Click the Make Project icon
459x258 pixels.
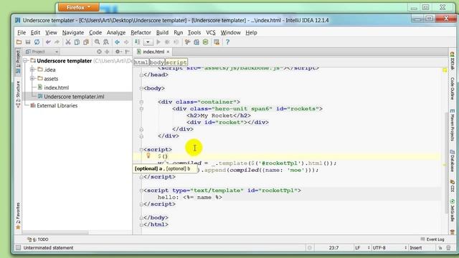tap(137, 42)
